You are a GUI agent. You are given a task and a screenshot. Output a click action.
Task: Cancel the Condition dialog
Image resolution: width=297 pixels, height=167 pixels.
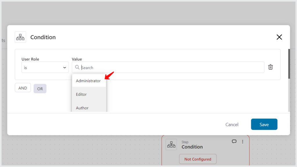click(x=232, y=124)
